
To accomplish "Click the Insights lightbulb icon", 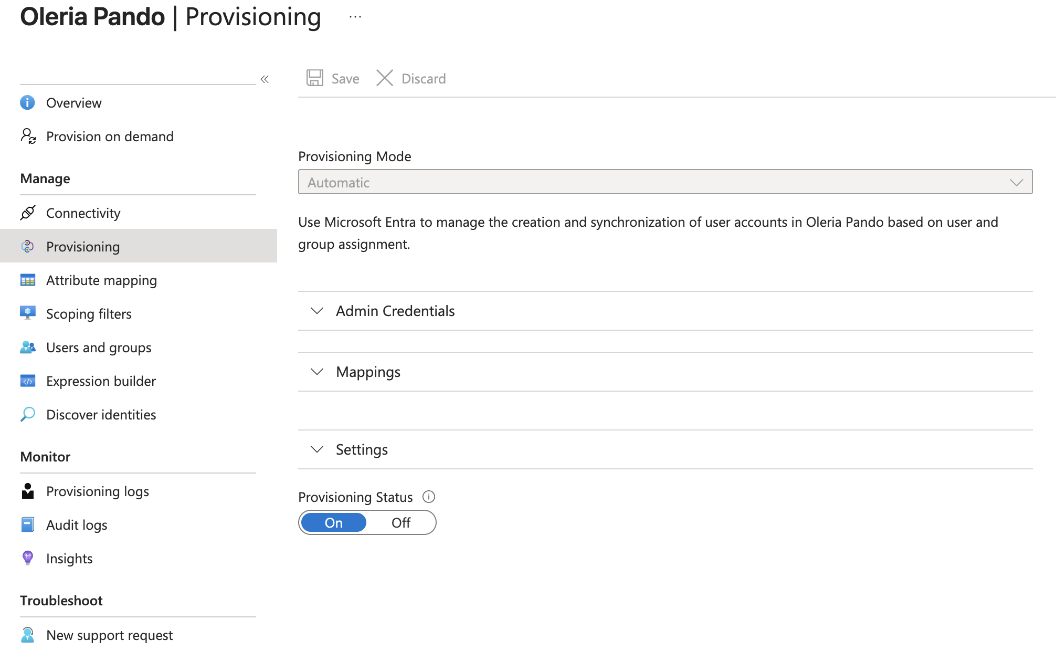I will point(28,558).
